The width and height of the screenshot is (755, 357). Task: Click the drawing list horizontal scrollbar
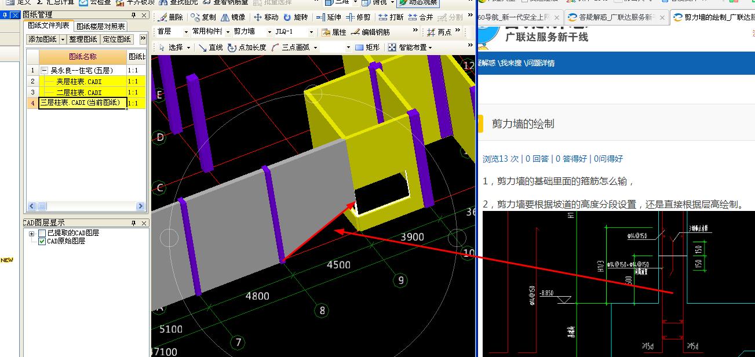(86, 206)
